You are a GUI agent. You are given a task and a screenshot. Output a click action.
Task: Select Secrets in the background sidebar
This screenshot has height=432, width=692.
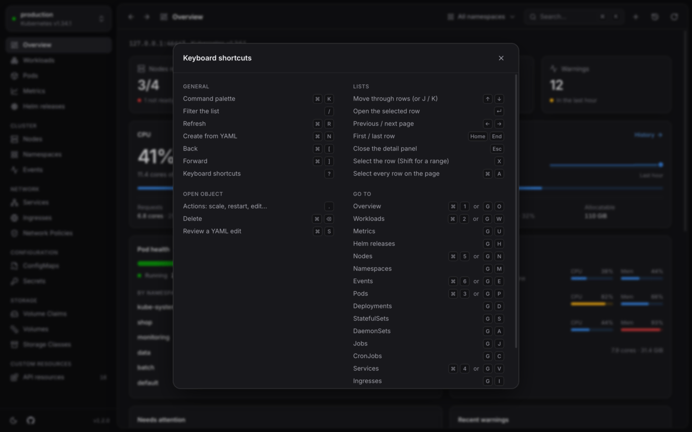pyautogui.click(x=59, y=281)
